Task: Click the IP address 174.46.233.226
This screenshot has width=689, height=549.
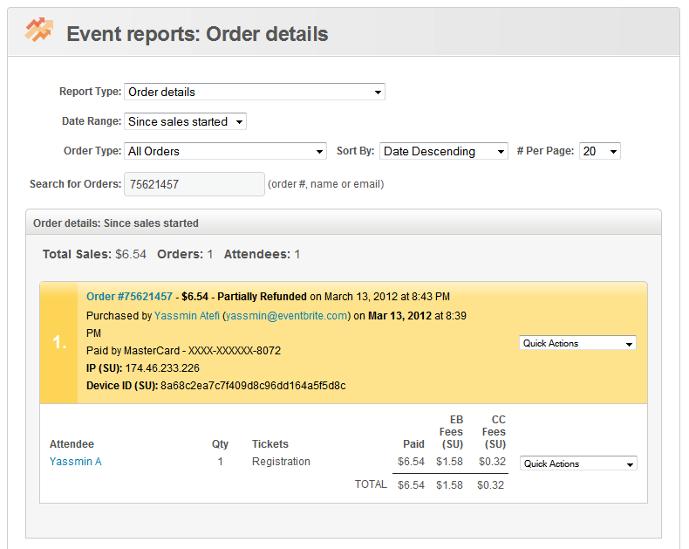Action: tap(162, 368)
